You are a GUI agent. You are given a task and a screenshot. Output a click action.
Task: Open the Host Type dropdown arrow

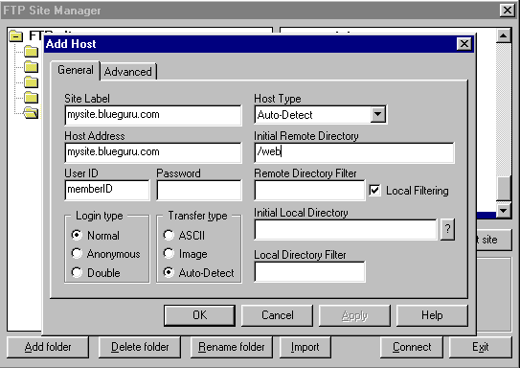coord(377,114)
